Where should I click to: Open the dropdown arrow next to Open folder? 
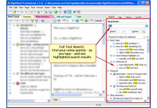18,12
